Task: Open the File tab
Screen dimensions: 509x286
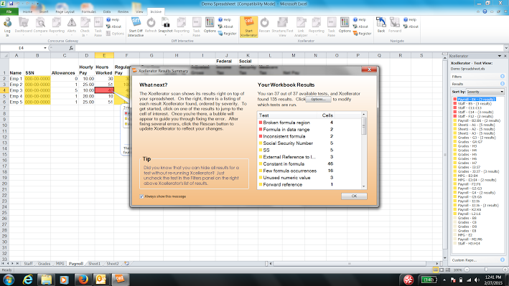Action: (9, 11)
